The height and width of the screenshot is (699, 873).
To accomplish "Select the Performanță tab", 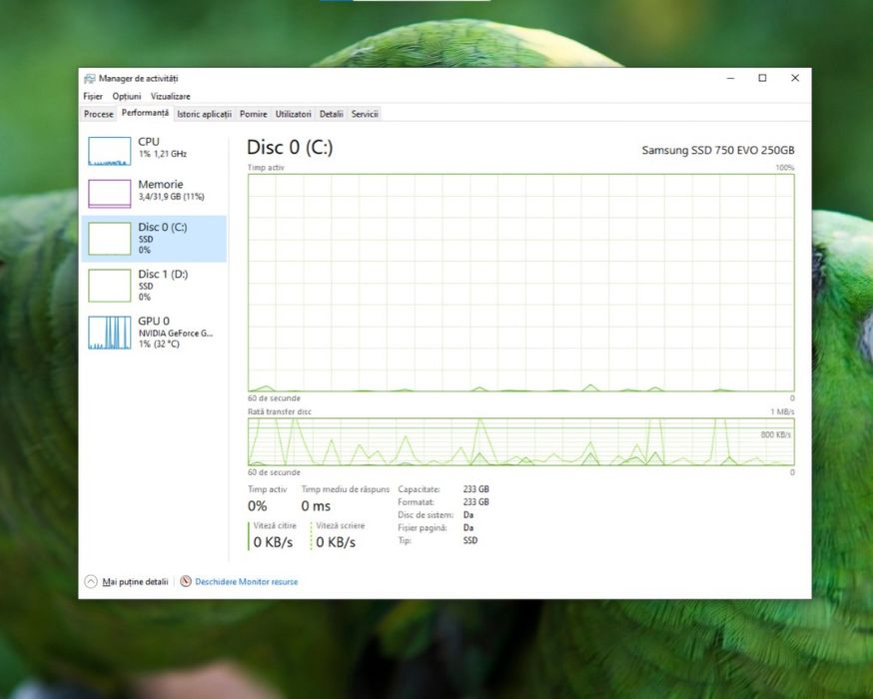I will pyautogui.click(x=145, y=113).
